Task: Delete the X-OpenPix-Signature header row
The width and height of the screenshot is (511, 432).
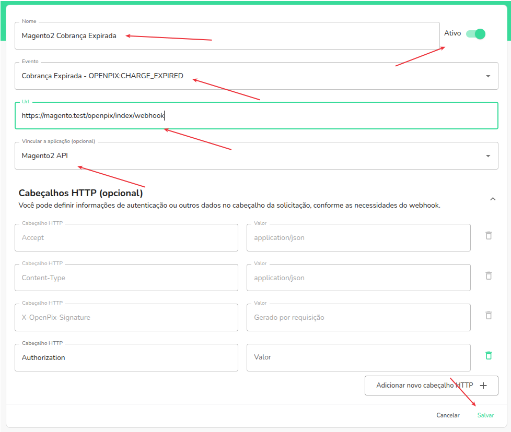Action: point(489,315)
